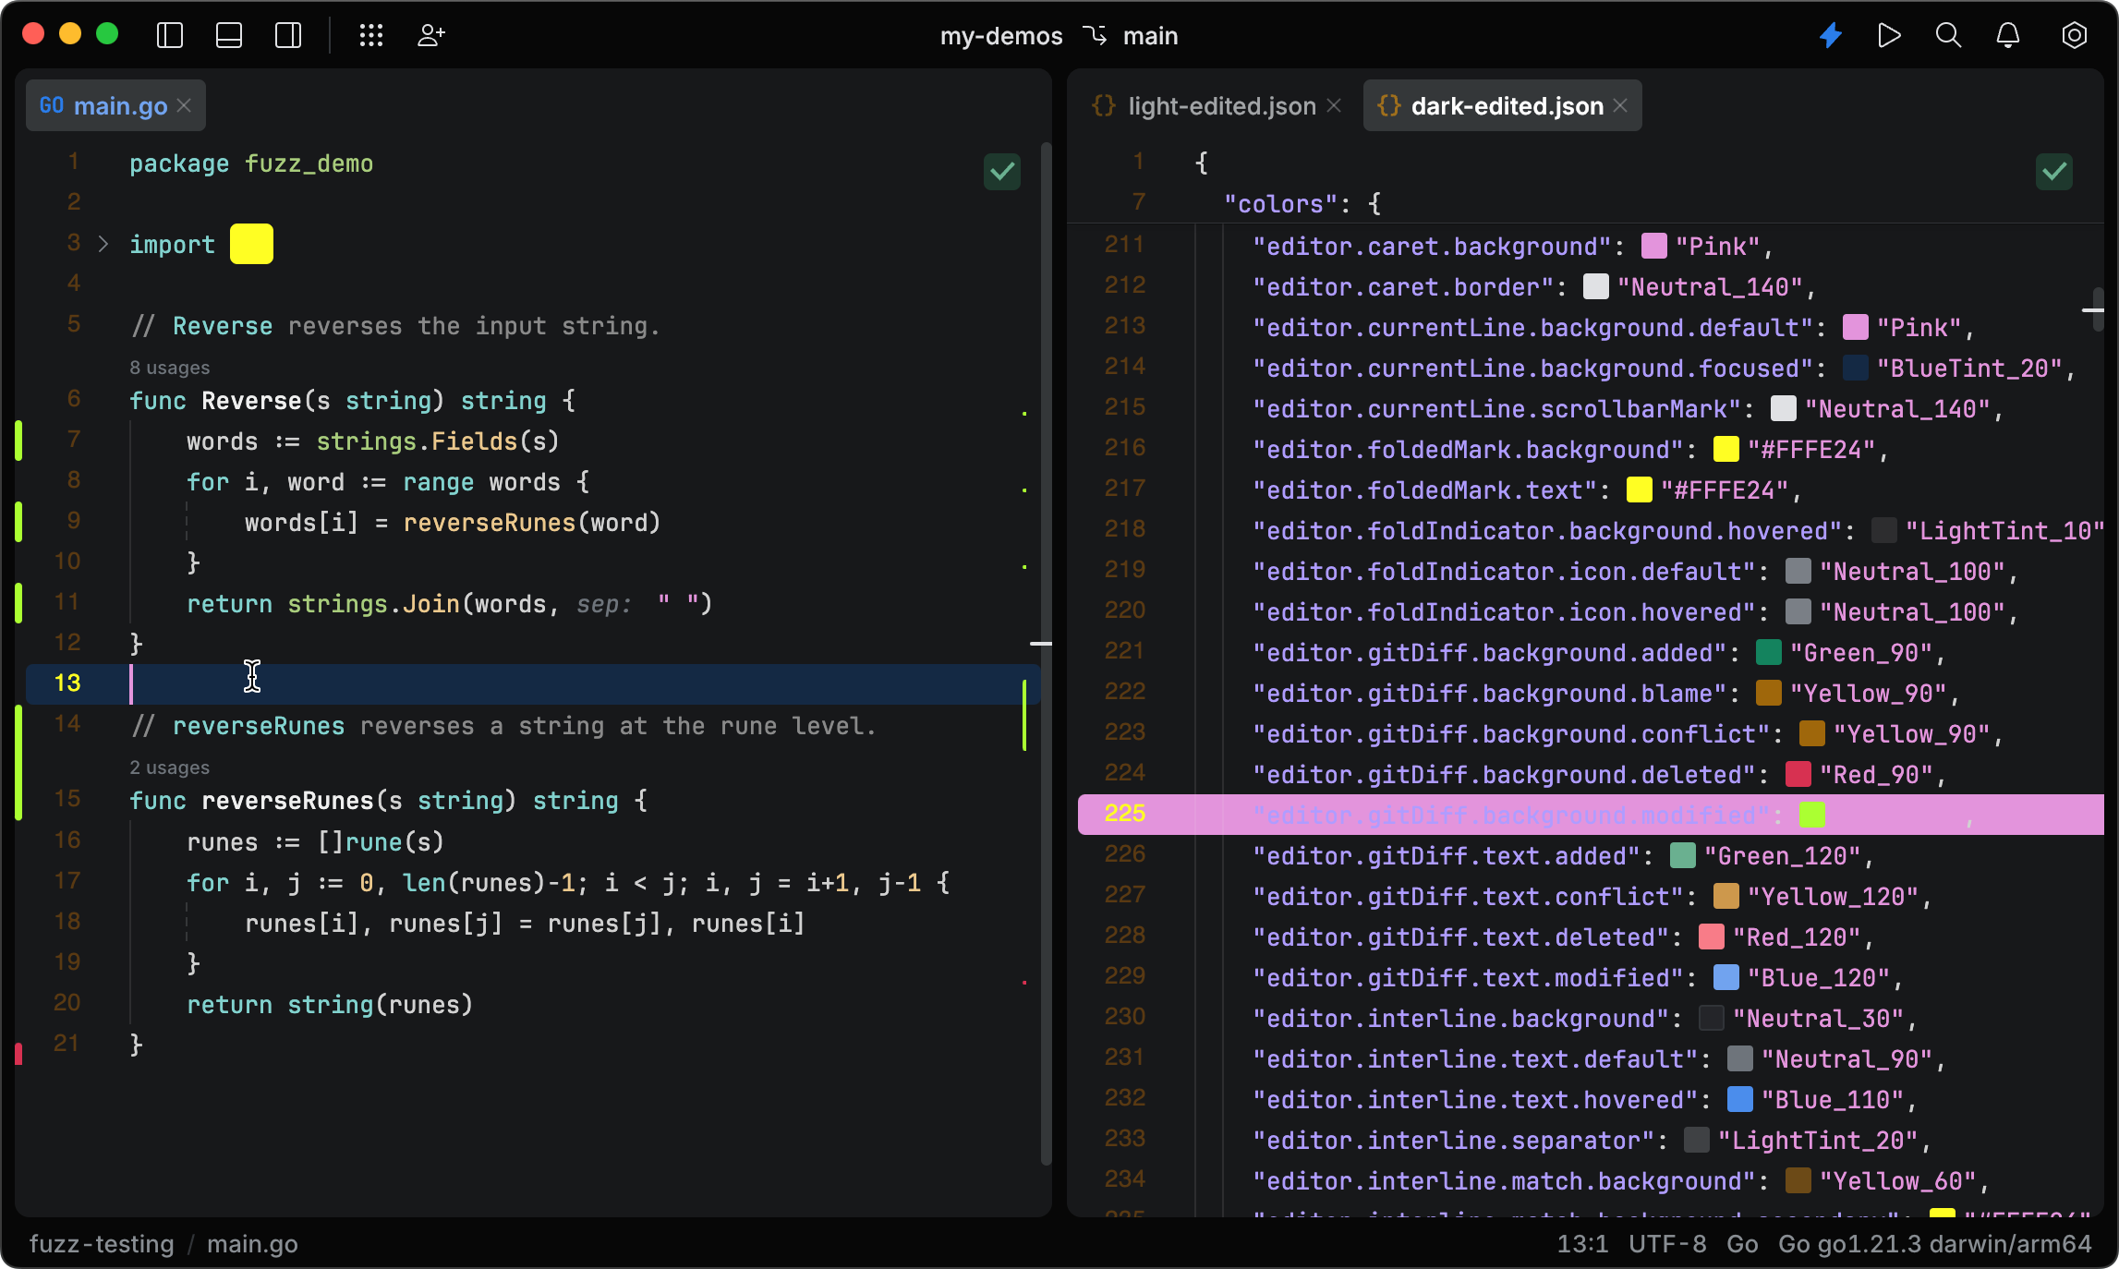Click the green inspections checkmark in main.go
The image size is (2119, 1269).
click(1001, 172)
